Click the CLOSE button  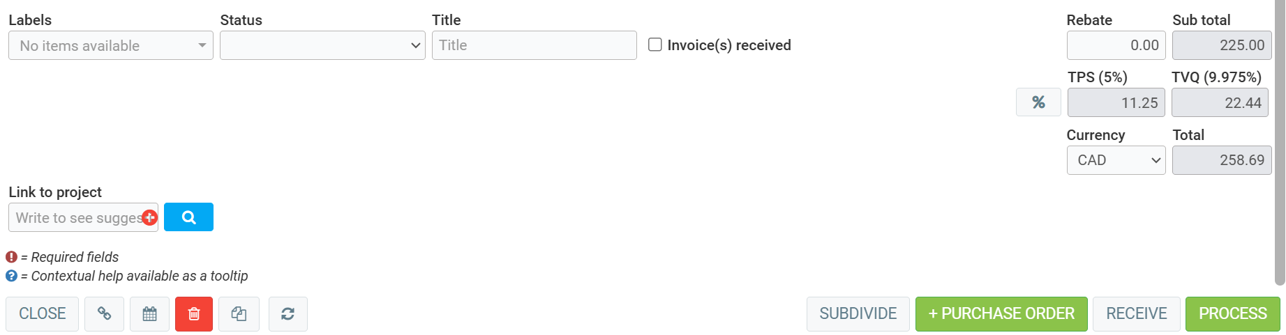(x=43, y=314)
